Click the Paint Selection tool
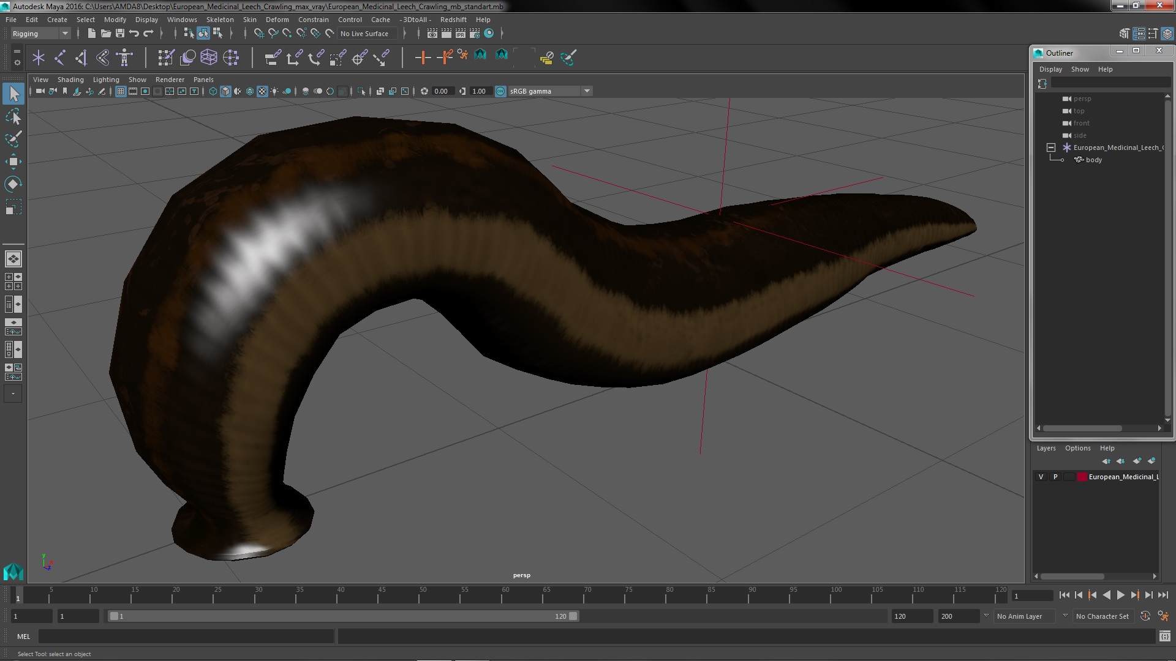1176x661 pixels. [x=13, y=139]
